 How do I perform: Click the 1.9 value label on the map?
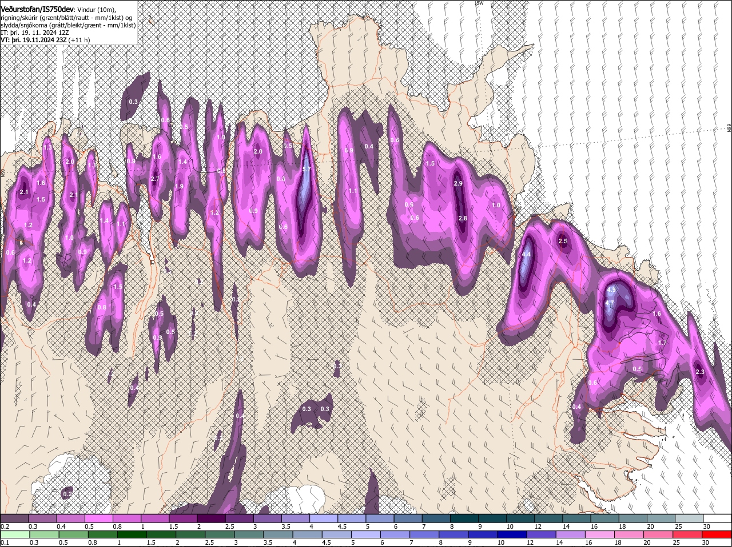[x=179, y=186]
